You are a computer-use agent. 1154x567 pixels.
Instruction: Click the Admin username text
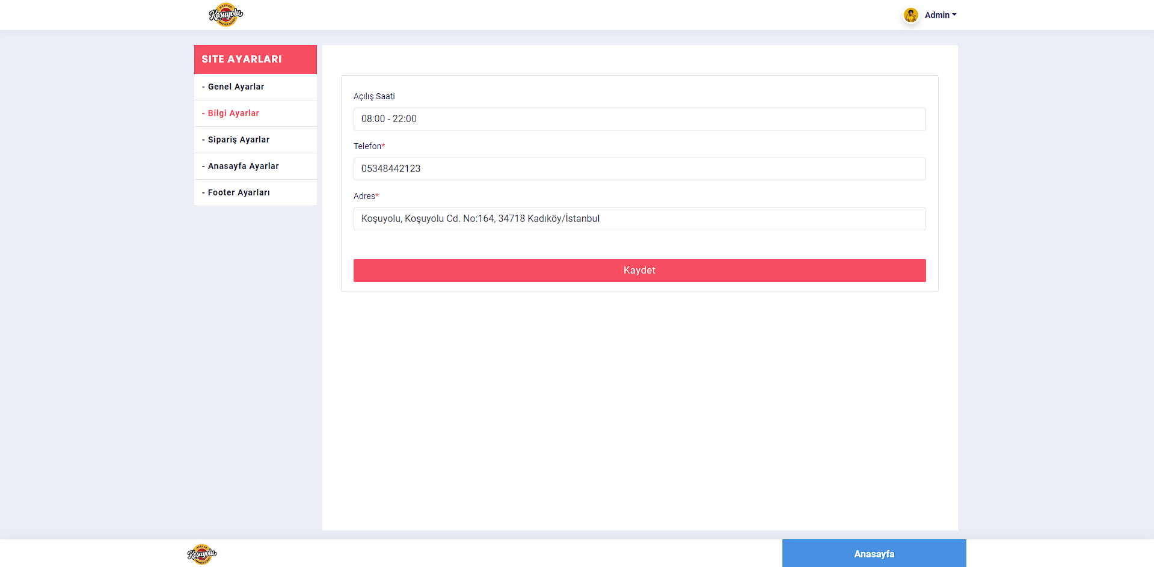point(936,15)
